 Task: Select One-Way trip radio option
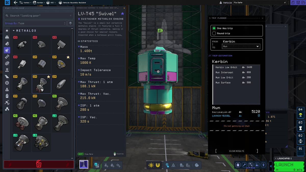coord(214,28)
